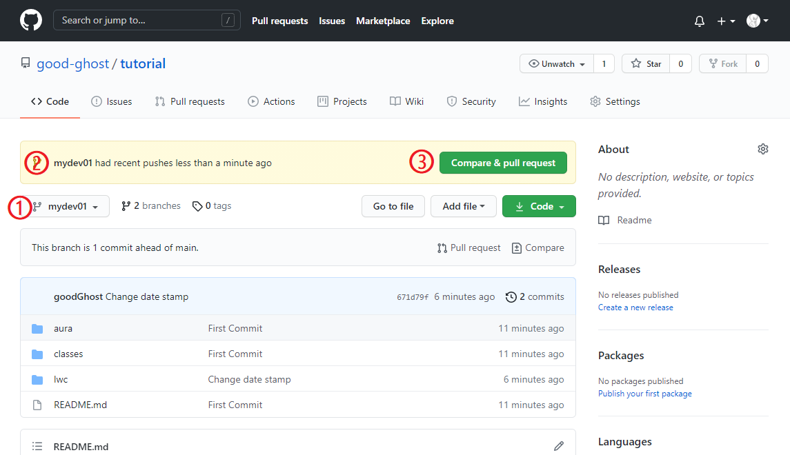This screenshot has height=455, width=790.
Task: Click the Create a new release link
Action: tap(635, 307)
